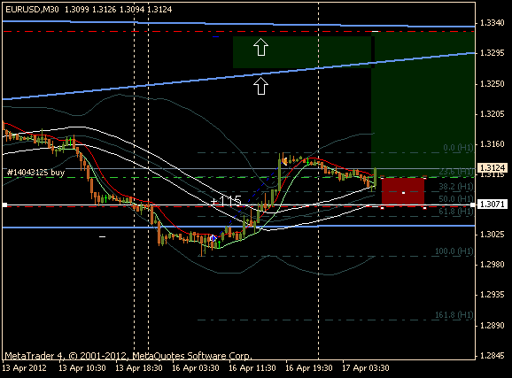512x378 pixels.
Task: Click the 161.8 (H1) Fibonacci level label
Action: 454,314
